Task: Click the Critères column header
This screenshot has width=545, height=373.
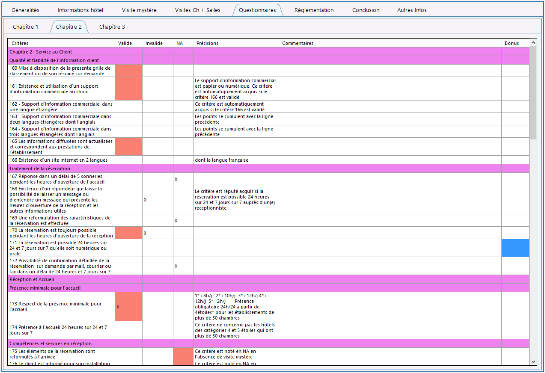Action: [x=62, y=43]
